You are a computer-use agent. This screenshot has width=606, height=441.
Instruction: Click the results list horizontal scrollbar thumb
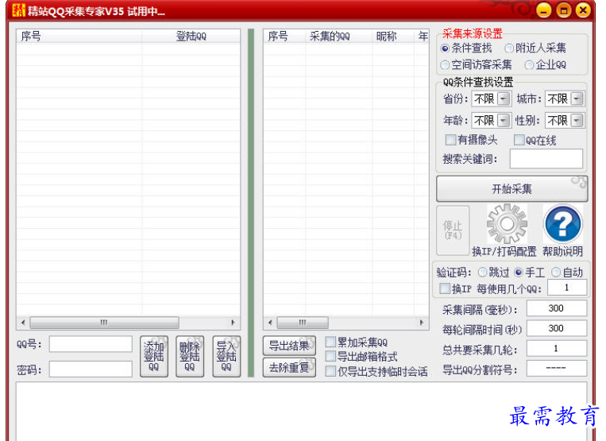point(303,323)
